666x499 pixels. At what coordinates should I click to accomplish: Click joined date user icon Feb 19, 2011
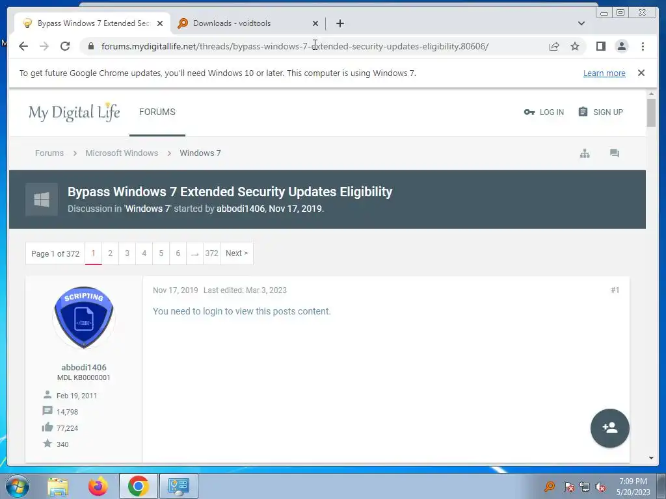[47, 394]
